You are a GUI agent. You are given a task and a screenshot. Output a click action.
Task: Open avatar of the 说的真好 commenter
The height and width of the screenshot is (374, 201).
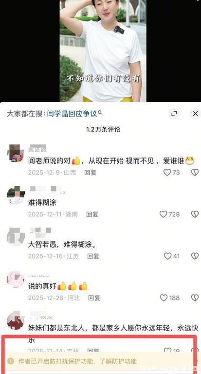pyautogui.click(x=16, y=279)
